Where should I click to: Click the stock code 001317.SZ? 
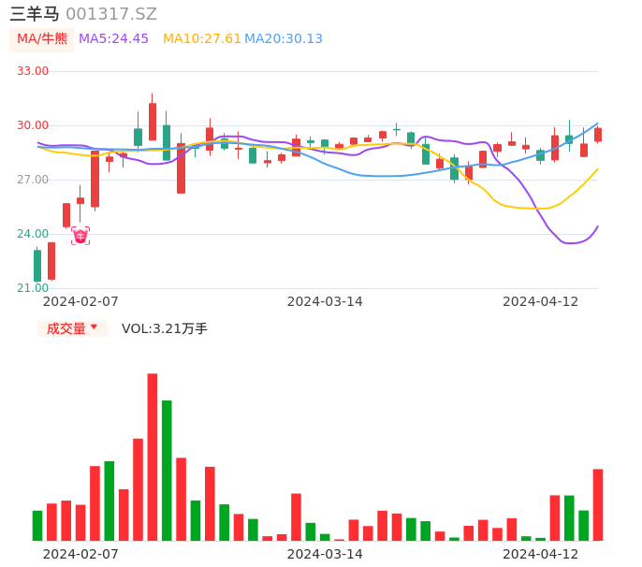coord(111,14)
